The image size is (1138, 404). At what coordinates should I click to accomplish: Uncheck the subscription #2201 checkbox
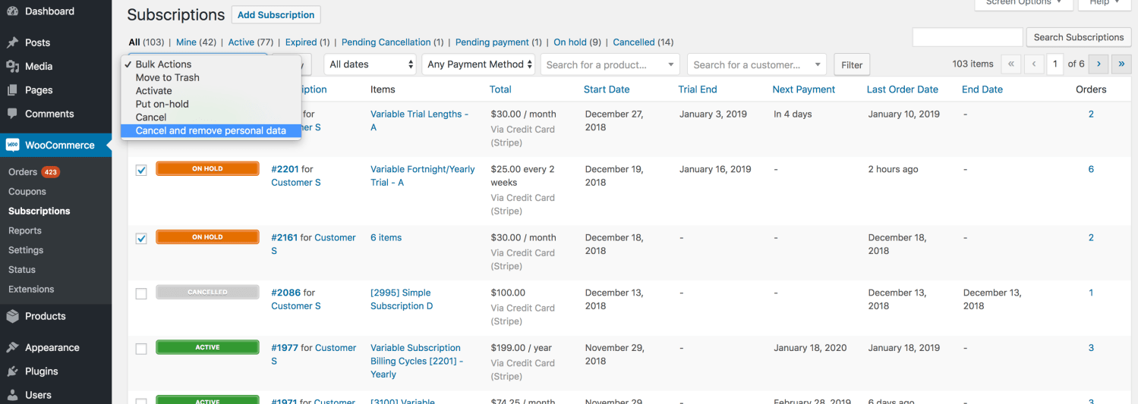[x=141, y=170]
